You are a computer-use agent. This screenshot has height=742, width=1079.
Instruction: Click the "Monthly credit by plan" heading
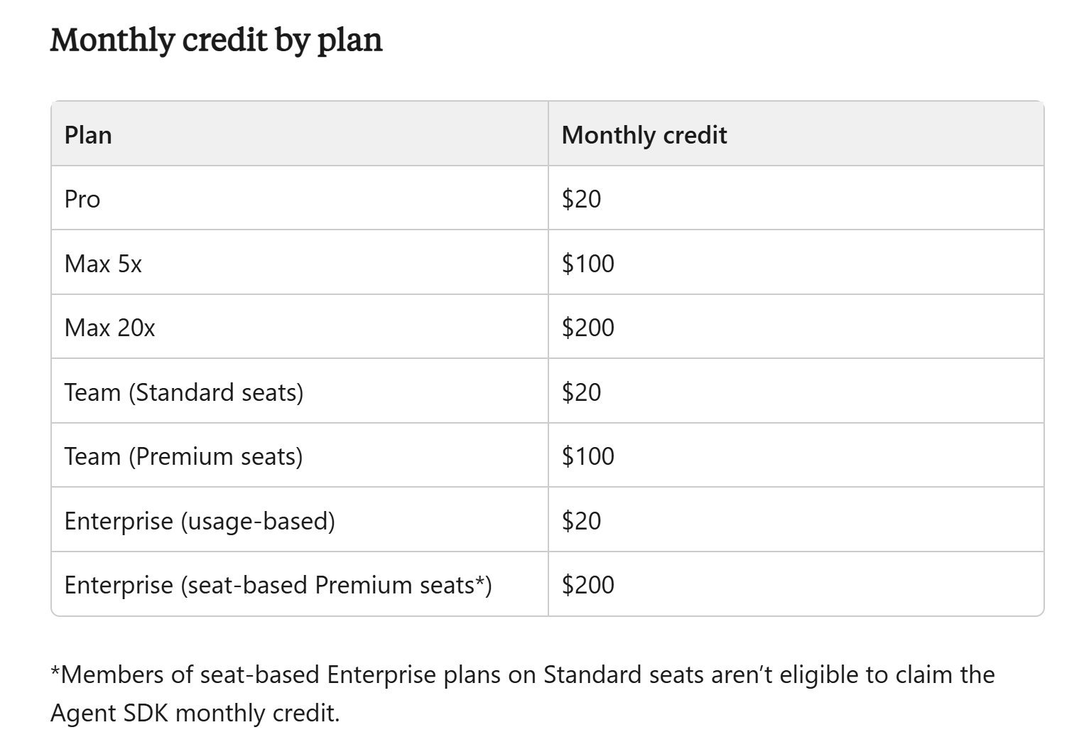click(216, 40)
